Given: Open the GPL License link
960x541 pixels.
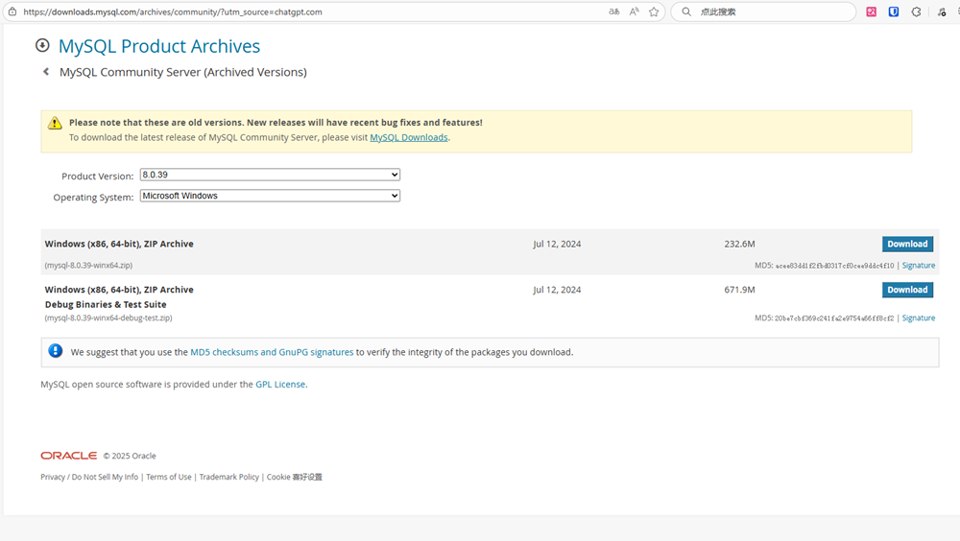Looking at the screenshot, I should [x=280, y=385].
